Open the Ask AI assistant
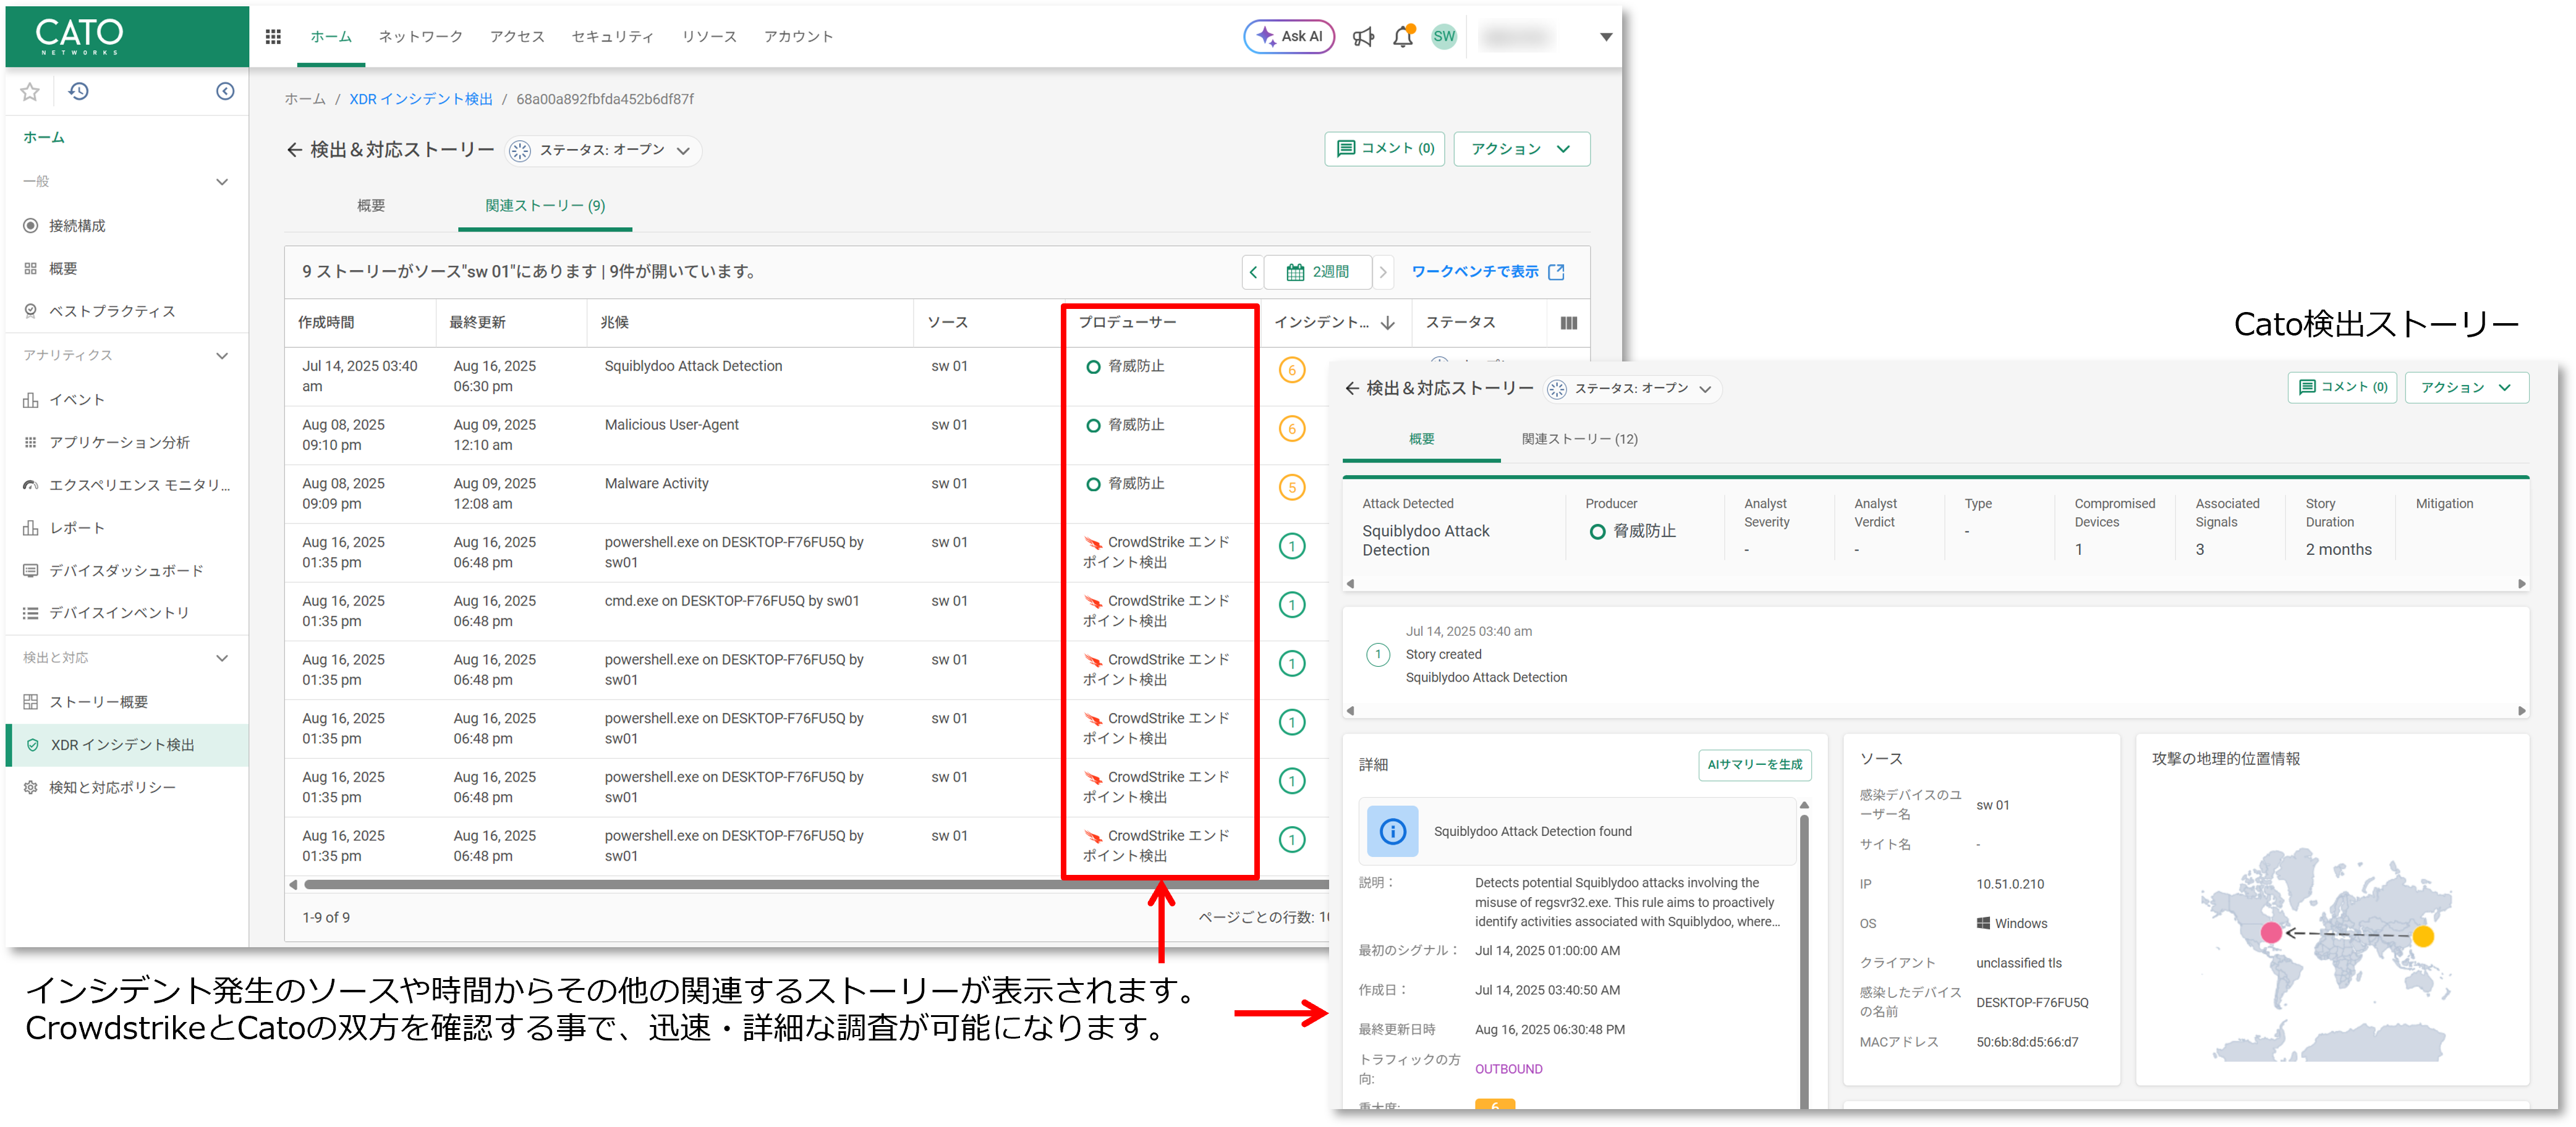The height and width of the screenshot is (1127, 2576). (x=1289, y=37)
